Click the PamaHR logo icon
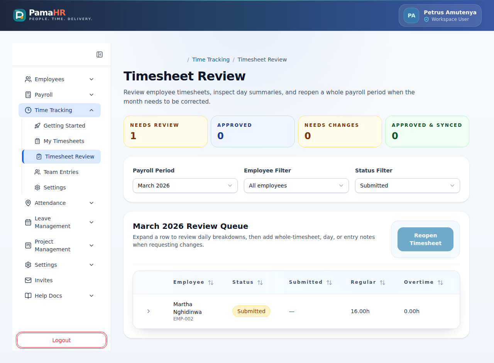The width and height of the screenshot is (494, 363). pyautogui.click(x=19, y=15)
